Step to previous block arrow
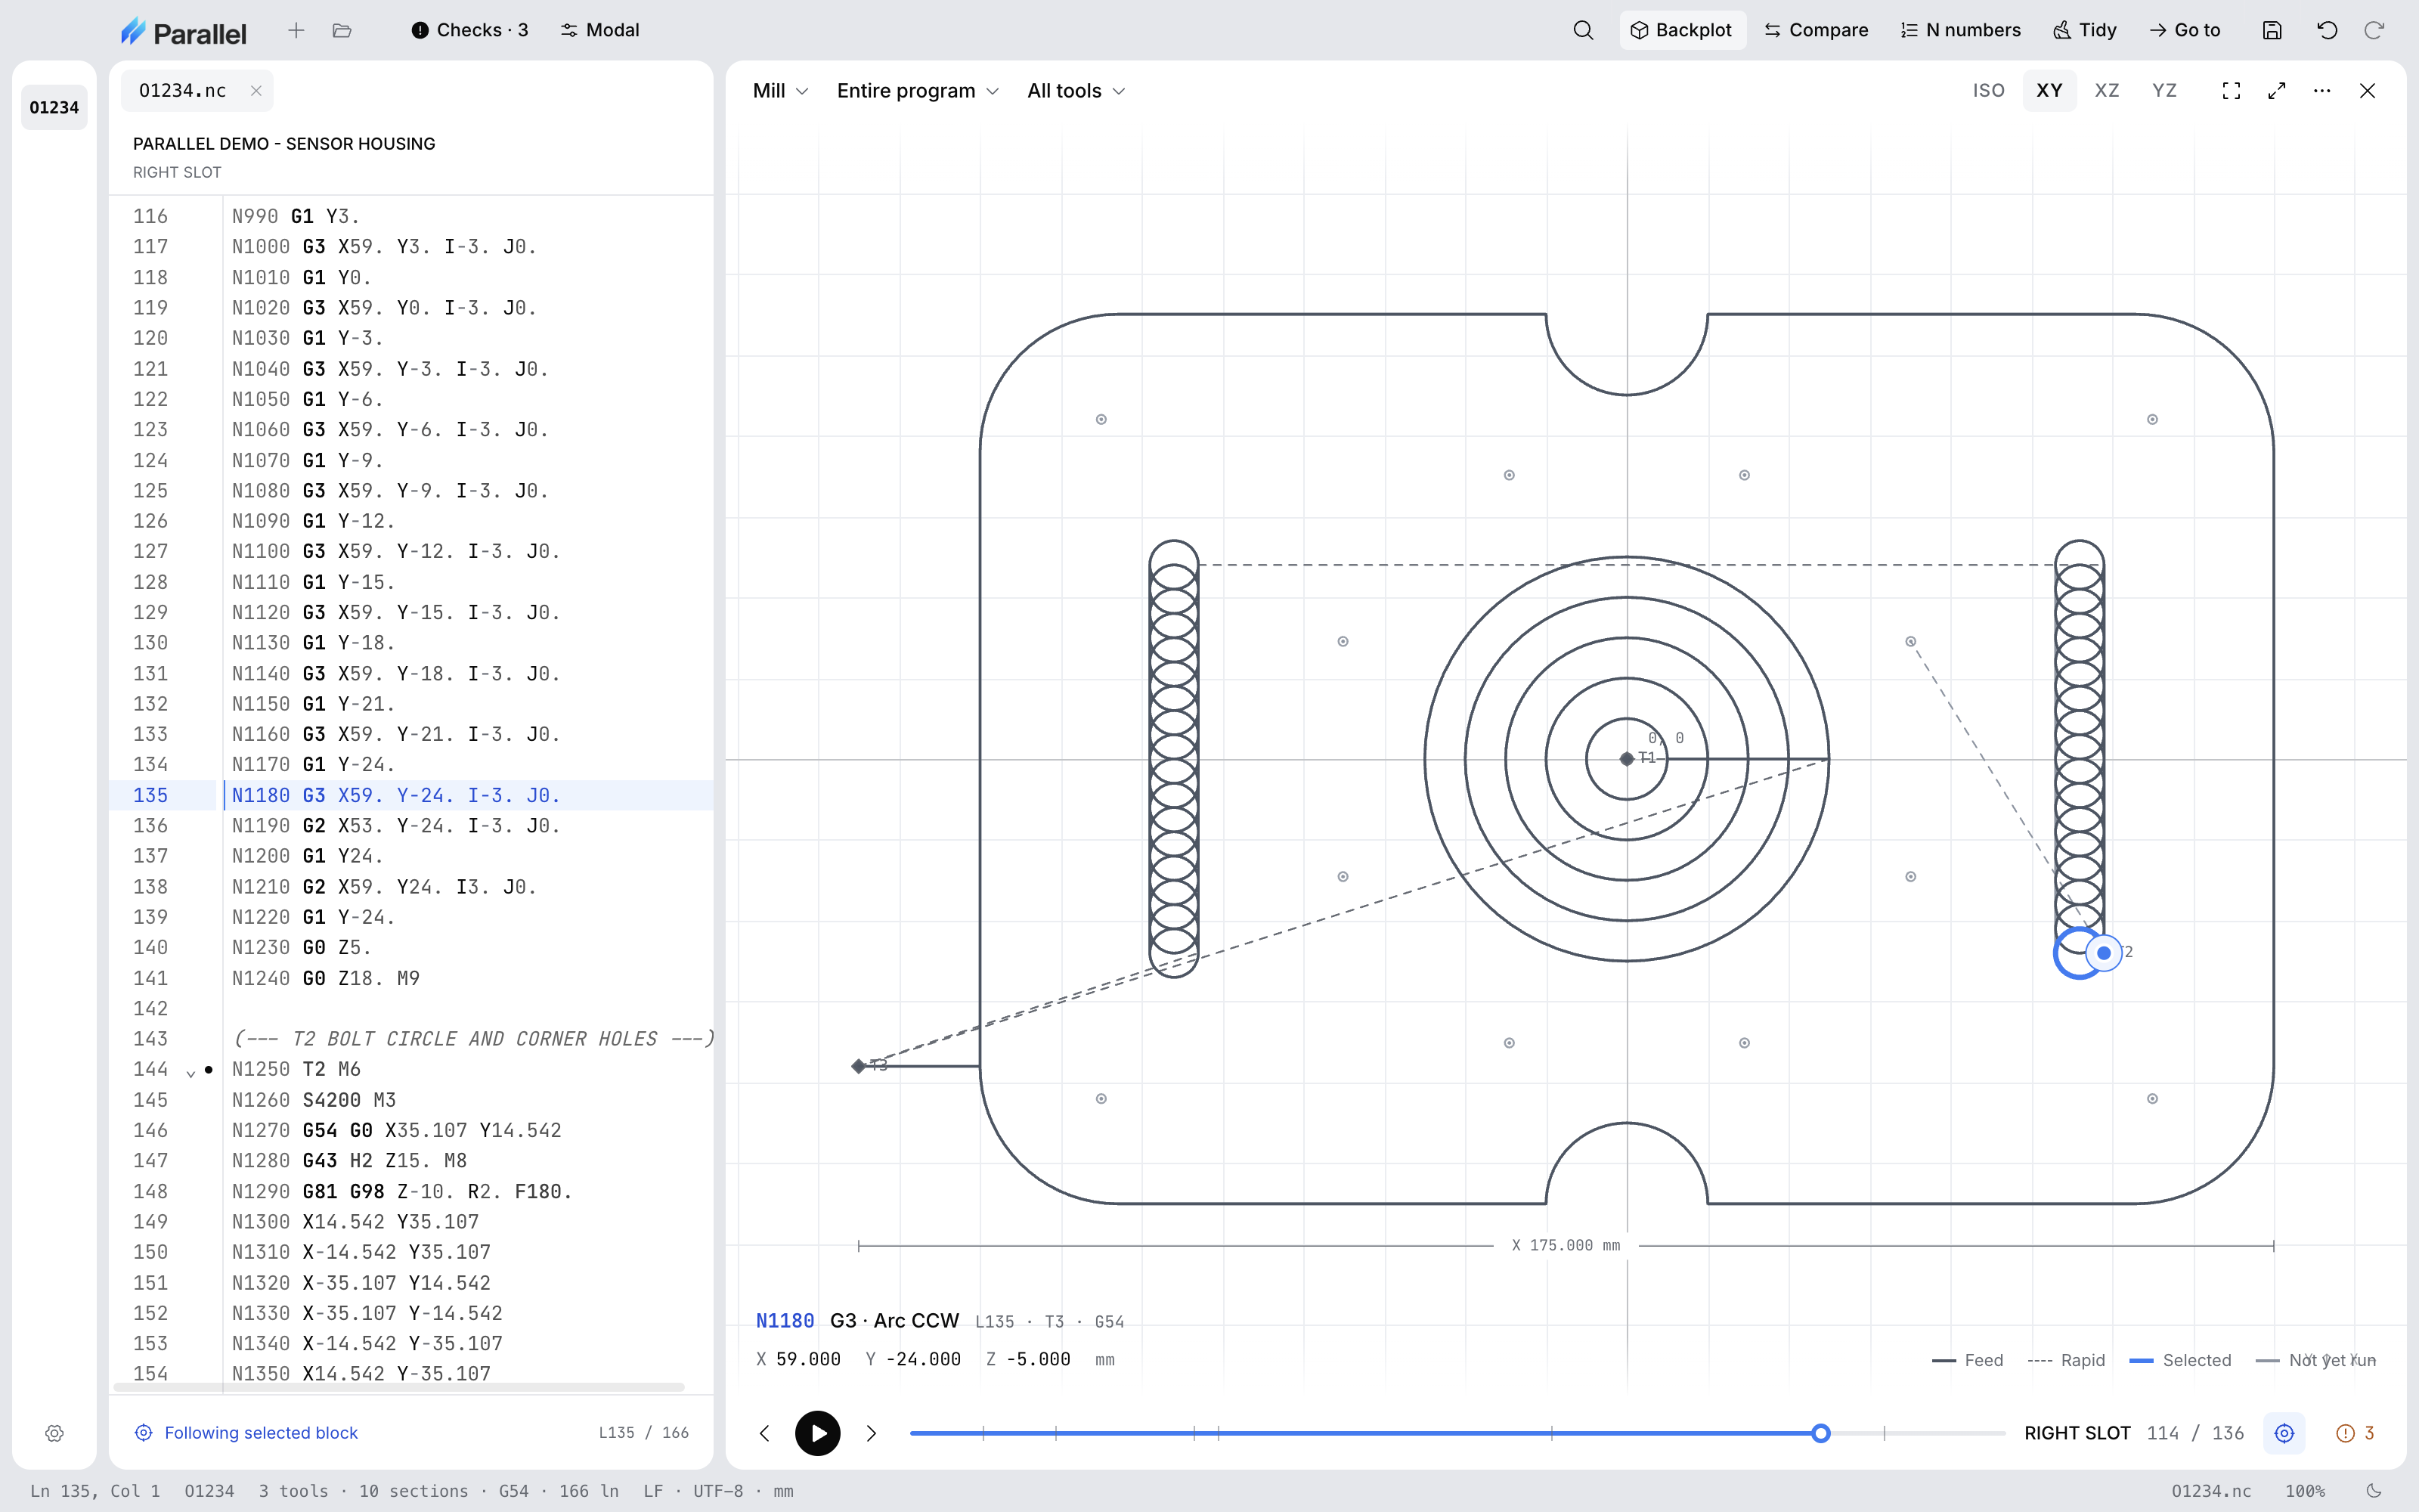The image size is (2419, 1512). 765,1433
